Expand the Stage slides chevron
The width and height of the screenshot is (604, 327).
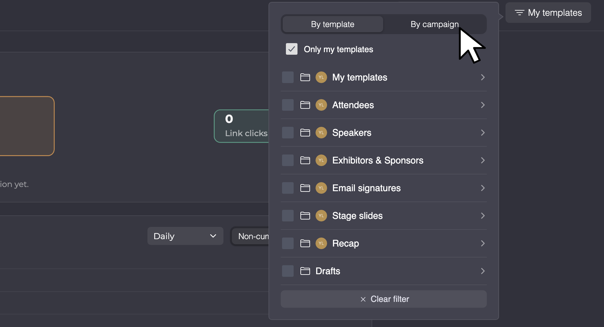(x=483, y=216)
